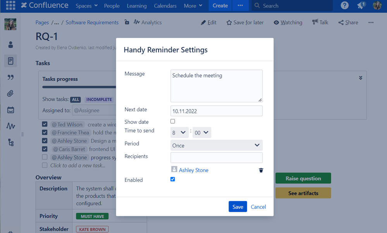Viewport: 387px width, 233px height.
Task: Show ALL tasks filter
Action: click(76, 100)
